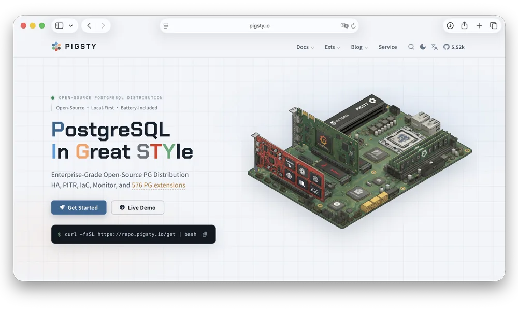Open the Live Demo button
The image size is (518, 311).
tap(137, 207)
